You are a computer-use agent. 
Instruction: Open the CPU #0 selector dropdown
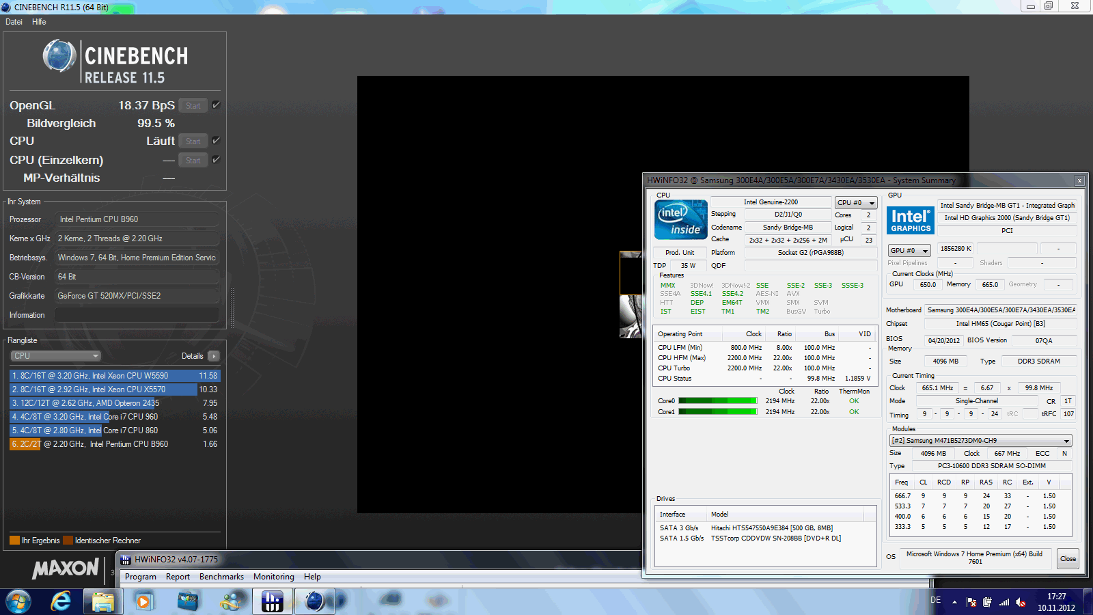point(856,203)
